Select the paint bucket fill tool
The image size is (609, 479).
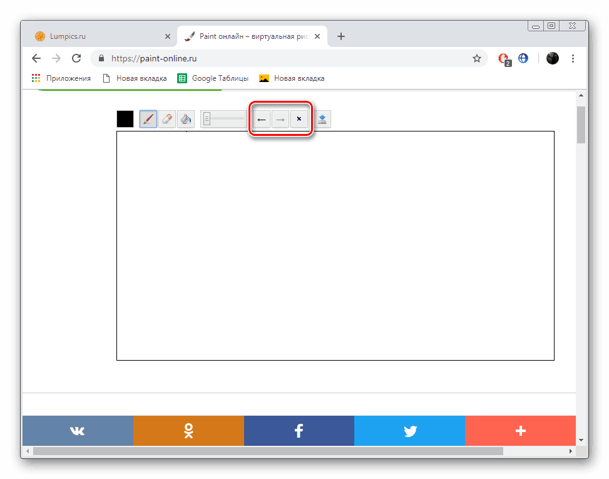point(186,119)
